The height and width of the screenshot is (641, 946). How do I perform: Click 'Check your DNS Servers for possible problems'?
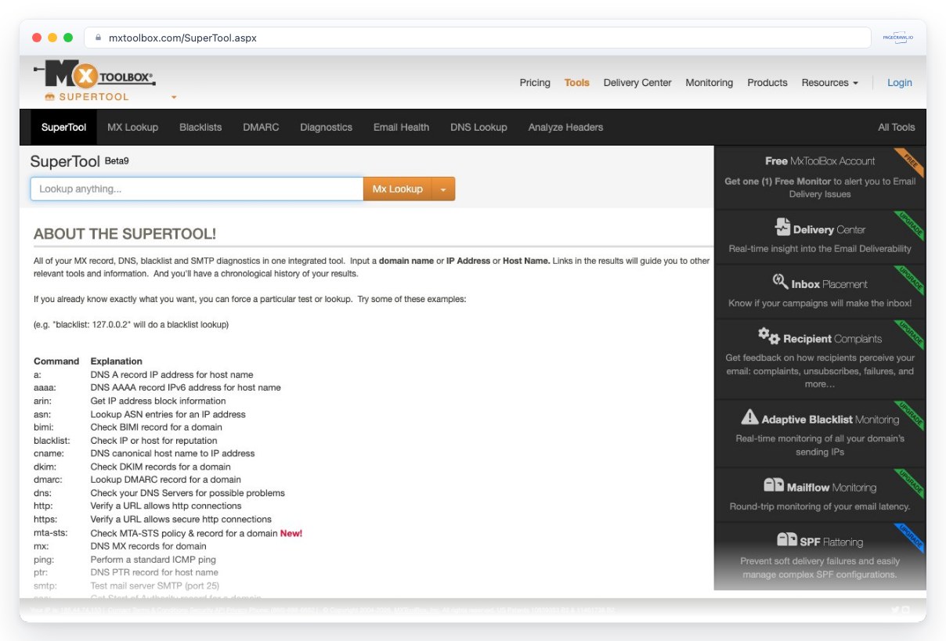[x=188, y=493]
